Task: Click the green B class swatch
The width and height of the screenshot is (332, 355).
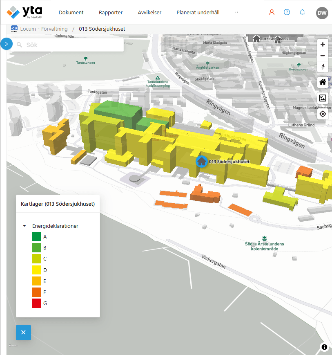Action: click(37, 247)
